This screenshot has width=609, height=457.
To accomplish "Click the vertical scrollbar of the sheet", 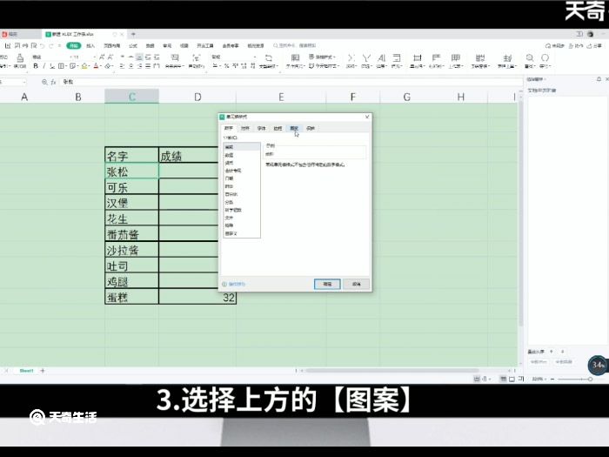I will coord(520,214).
